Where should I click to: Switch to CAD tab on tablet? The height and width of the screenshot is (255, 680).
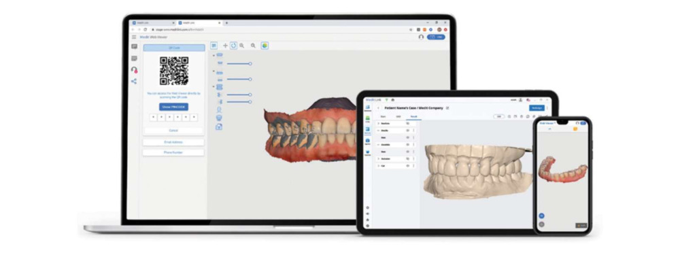coord(398,117)
